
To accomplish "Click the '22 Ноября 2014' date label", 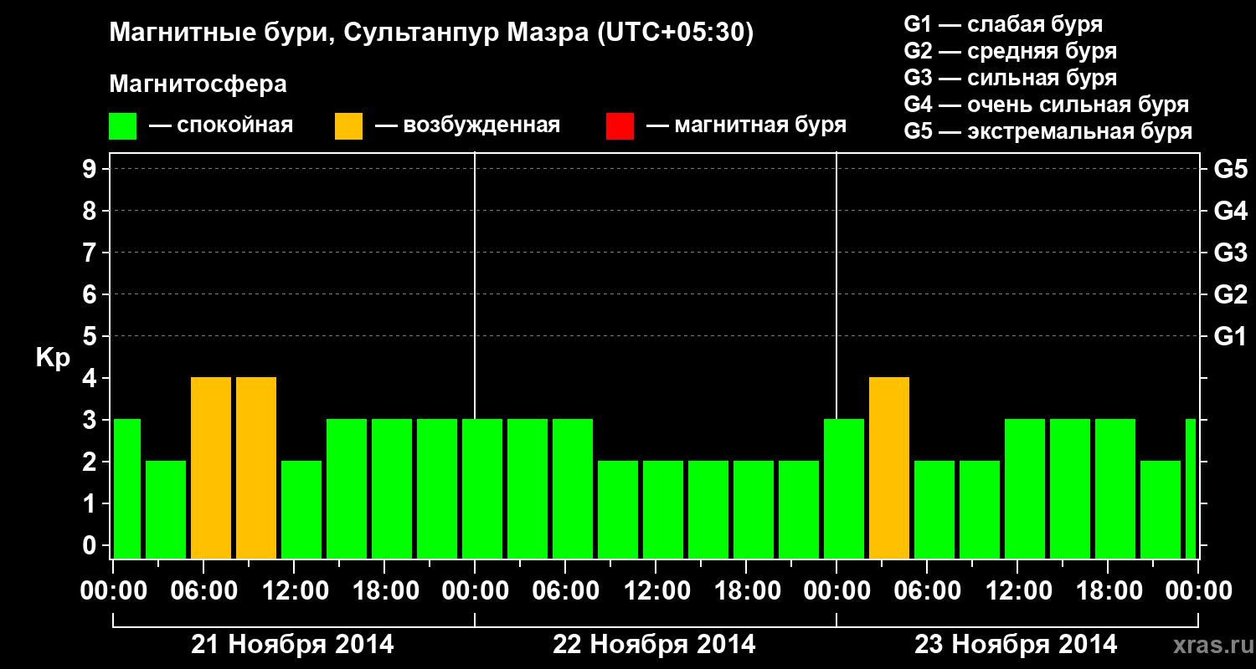I will [654, 645].
